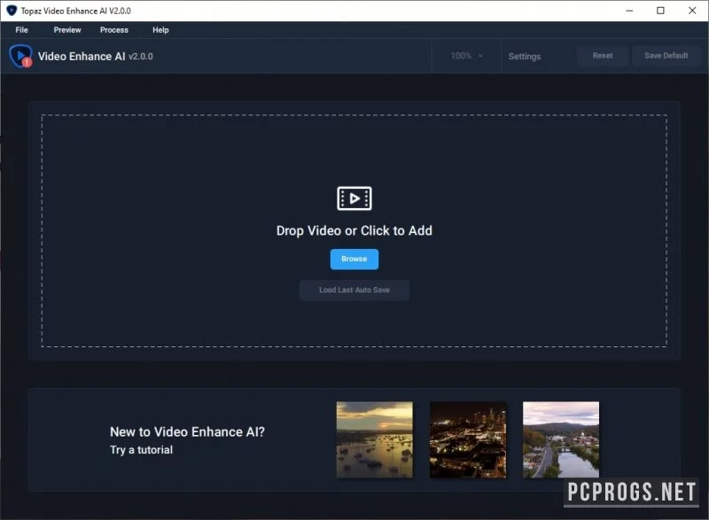Open the sunset harbor tutorial thumbnail

click(x=374, y=439)
